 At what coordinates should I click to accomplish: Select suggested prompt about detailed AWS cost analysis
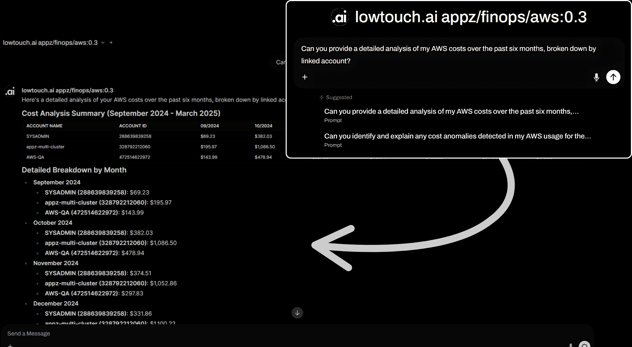tap(451, 115)
